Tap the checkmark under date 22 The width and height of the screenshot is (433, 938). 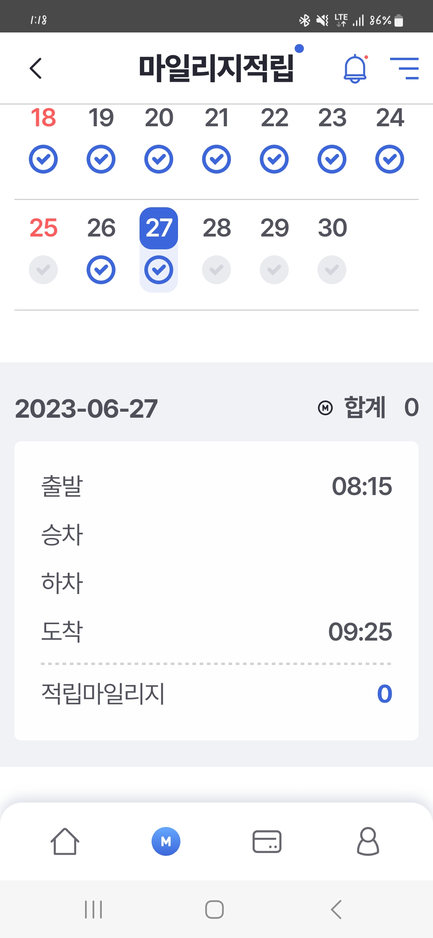click(274, 159)
